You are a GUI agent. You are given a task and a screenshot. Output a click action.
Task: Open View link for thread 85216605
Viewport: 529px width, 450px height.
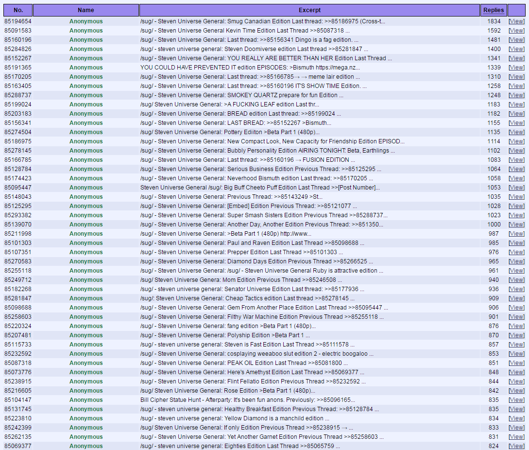click(516, 390)
